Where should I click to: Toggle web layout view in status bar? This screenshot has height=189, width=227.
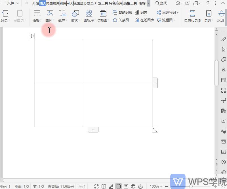point(133,186)
